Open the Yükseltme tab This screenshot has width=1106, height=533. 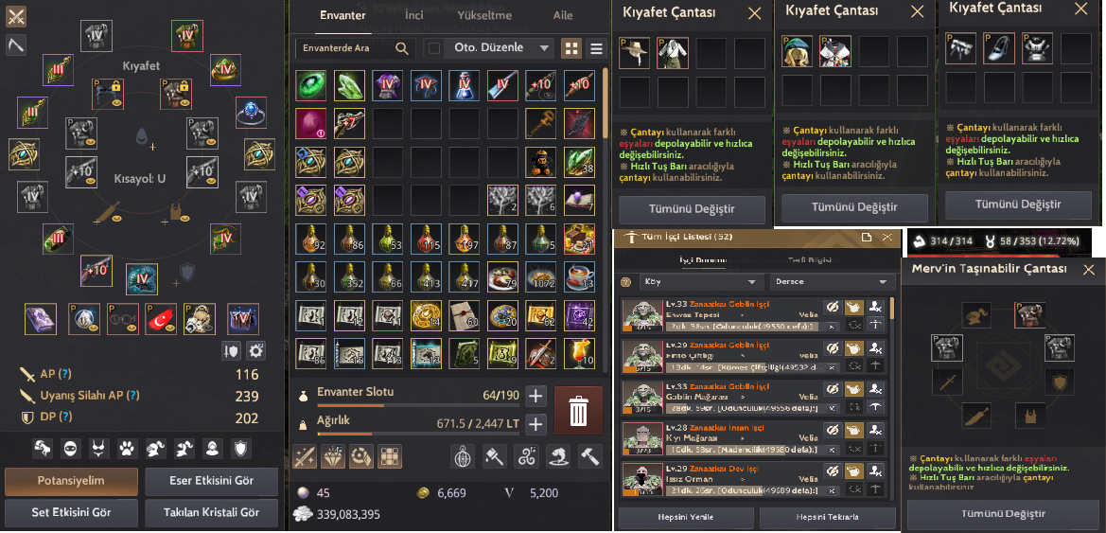point(484,15)
